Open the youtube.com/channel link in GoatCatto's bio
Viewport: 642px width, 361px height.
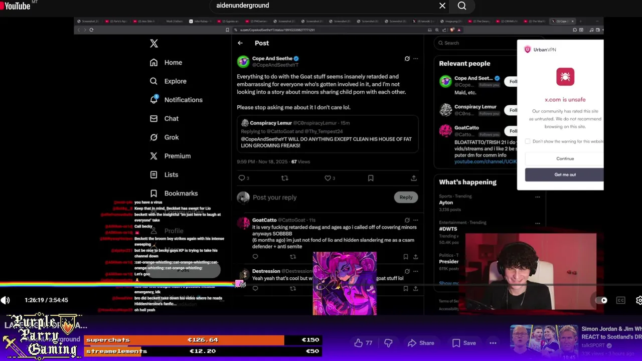click(x=485, y=161)
